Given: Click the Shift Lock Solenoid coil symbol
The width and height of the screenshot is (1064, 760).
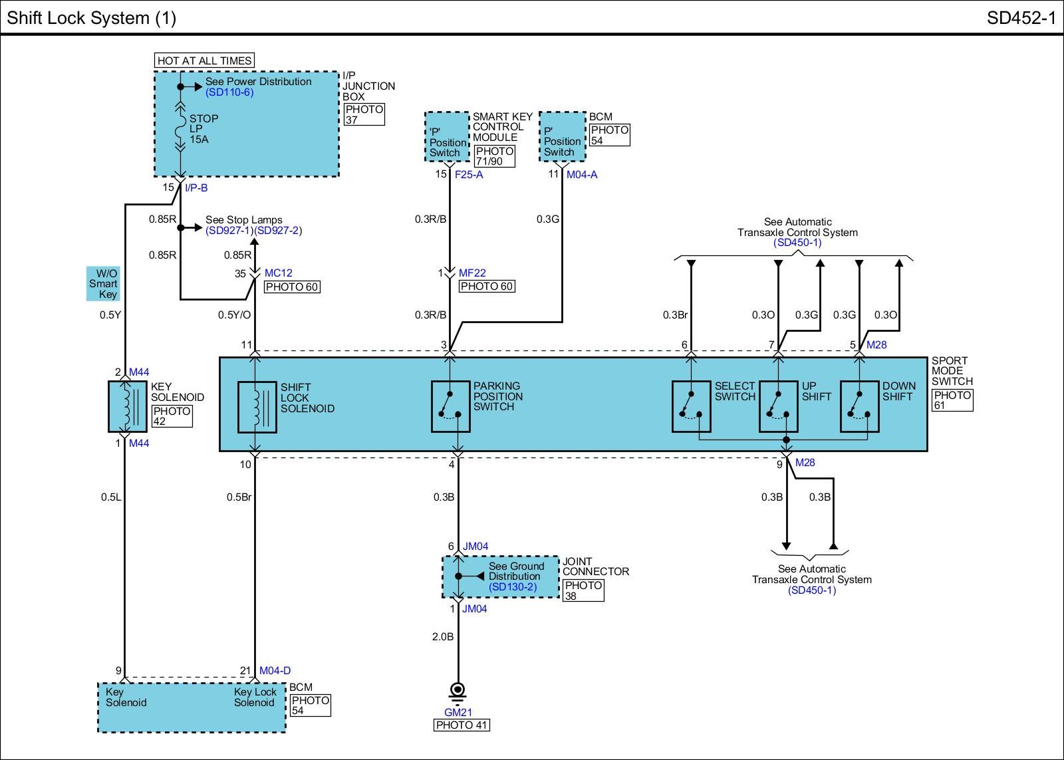Looking at the screenshot, I should tap(257, 407).
